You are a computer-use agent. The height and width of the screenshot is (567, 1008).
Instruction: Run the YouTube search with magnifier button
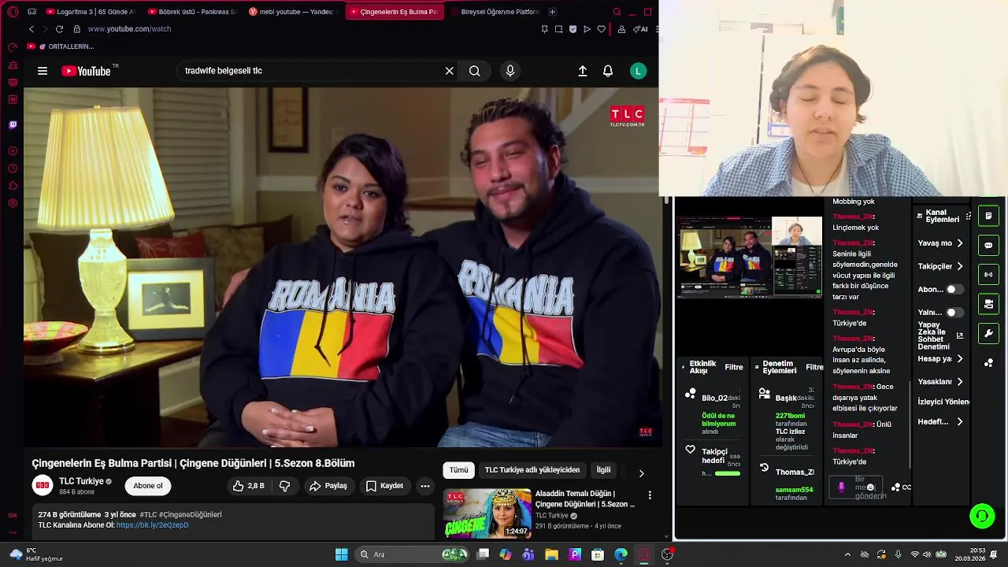(474, 71)
